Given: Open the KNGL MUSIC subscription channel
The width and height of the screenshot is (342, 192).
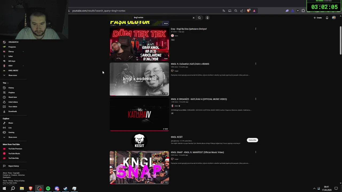Looking at the screenshot, I should 13,70.
